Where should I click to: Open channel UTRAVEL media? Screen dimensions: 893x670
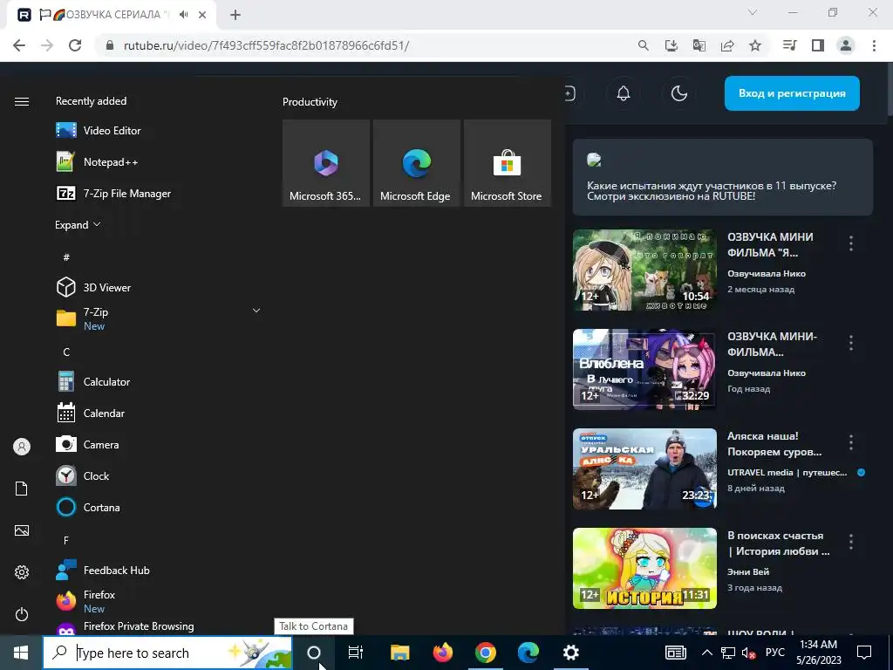[787, 472]
